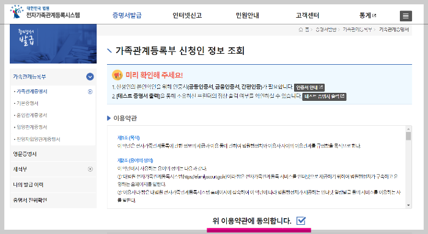Click the 테스트 증명서 출력 button
This screenshot has width=428, height=234.
click(324, 97)
